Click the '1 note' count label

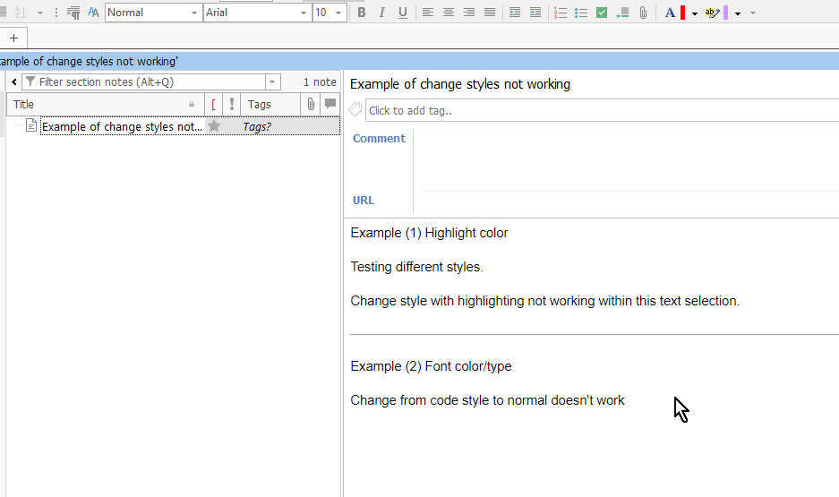(320, 81)
